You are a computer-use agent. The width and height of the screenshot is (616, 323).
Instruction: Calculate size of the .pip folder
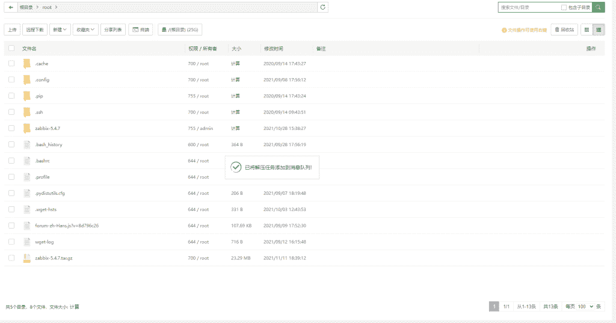coord(235,96)
